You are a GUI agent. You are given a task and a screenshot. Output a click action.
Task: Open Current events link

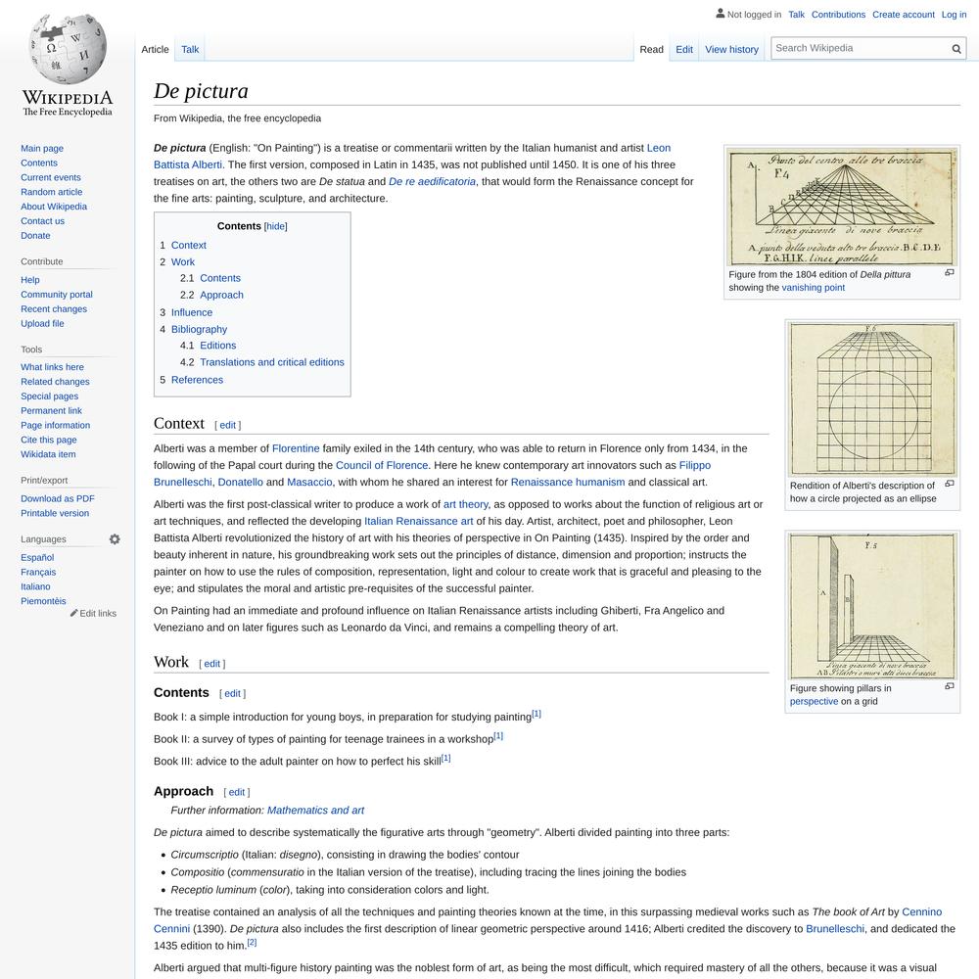[51, 177]
